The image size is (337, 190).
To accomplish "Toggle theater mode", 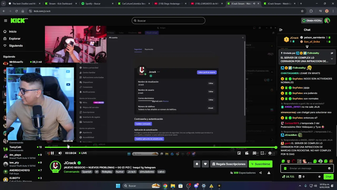I will [254, 153].
